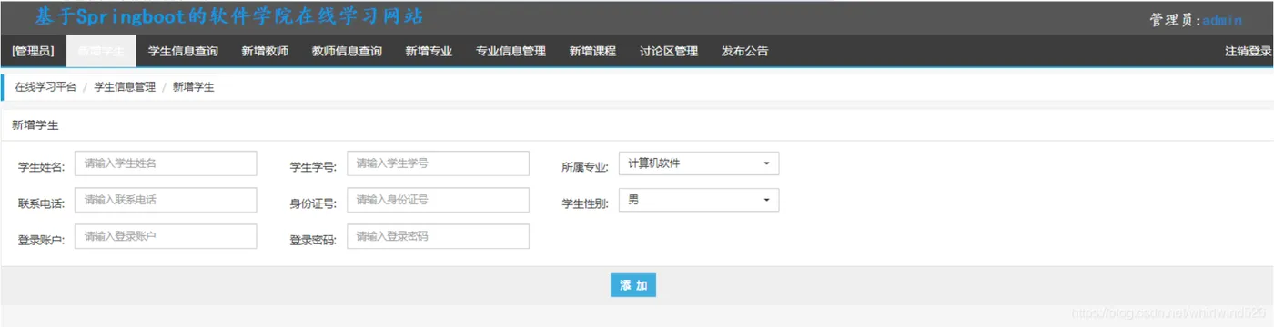Open the 新增教师 menu item
Screen dimensions: 1274x327
(265, 52)
